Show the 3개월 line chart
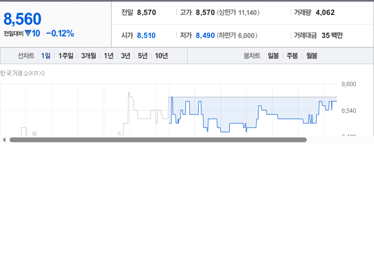Image resolution: width=374 pixels, height=262 pixels. click(89, 56)
